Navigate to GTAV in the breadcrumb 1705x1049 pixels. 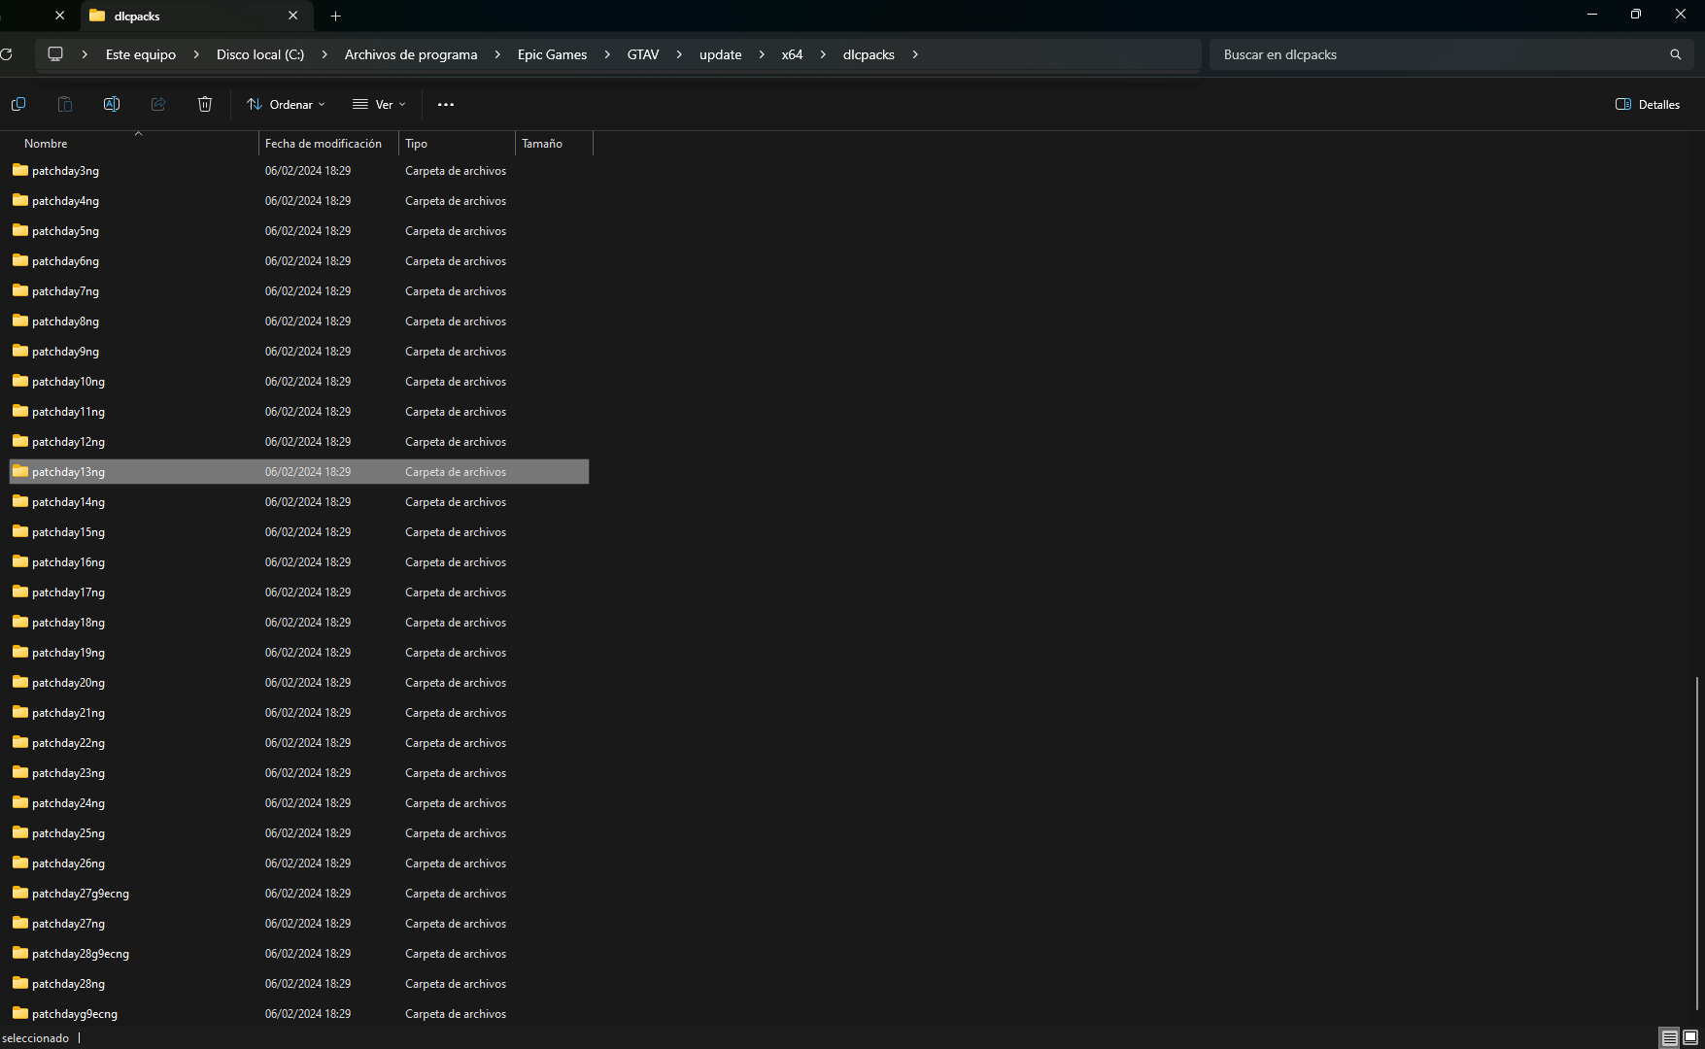coord(642,54)
